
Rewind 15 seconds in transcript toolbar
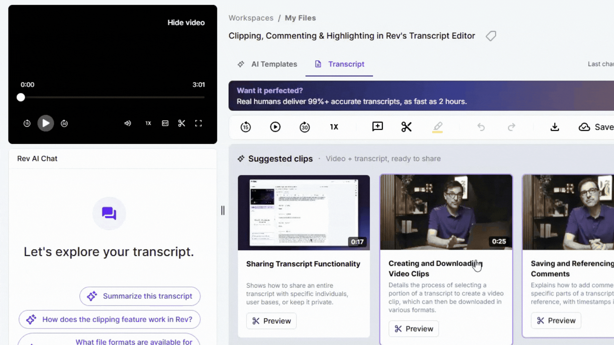[246, 127]
